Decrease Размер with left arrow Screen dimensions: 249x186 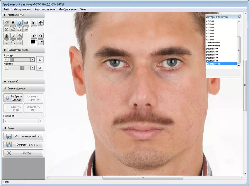coord(6,59)
